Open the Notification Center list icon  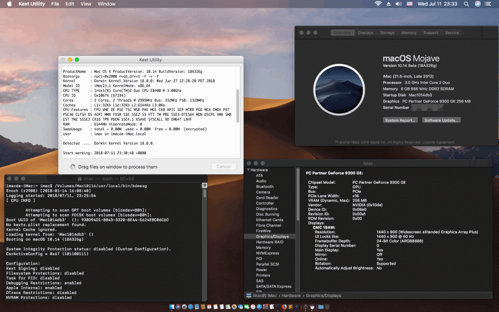pyautogui.click(x=488, y=4)
